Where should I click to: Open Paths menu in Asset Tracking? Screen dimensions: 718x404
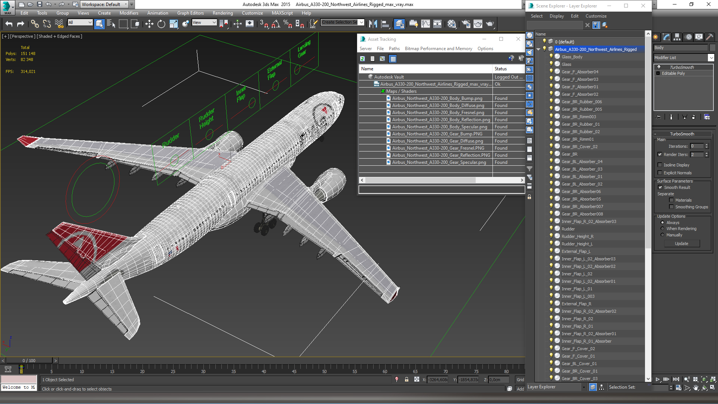[x=394, y=49]
